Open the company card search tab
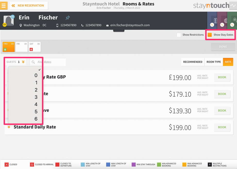 tap(212, 20)
